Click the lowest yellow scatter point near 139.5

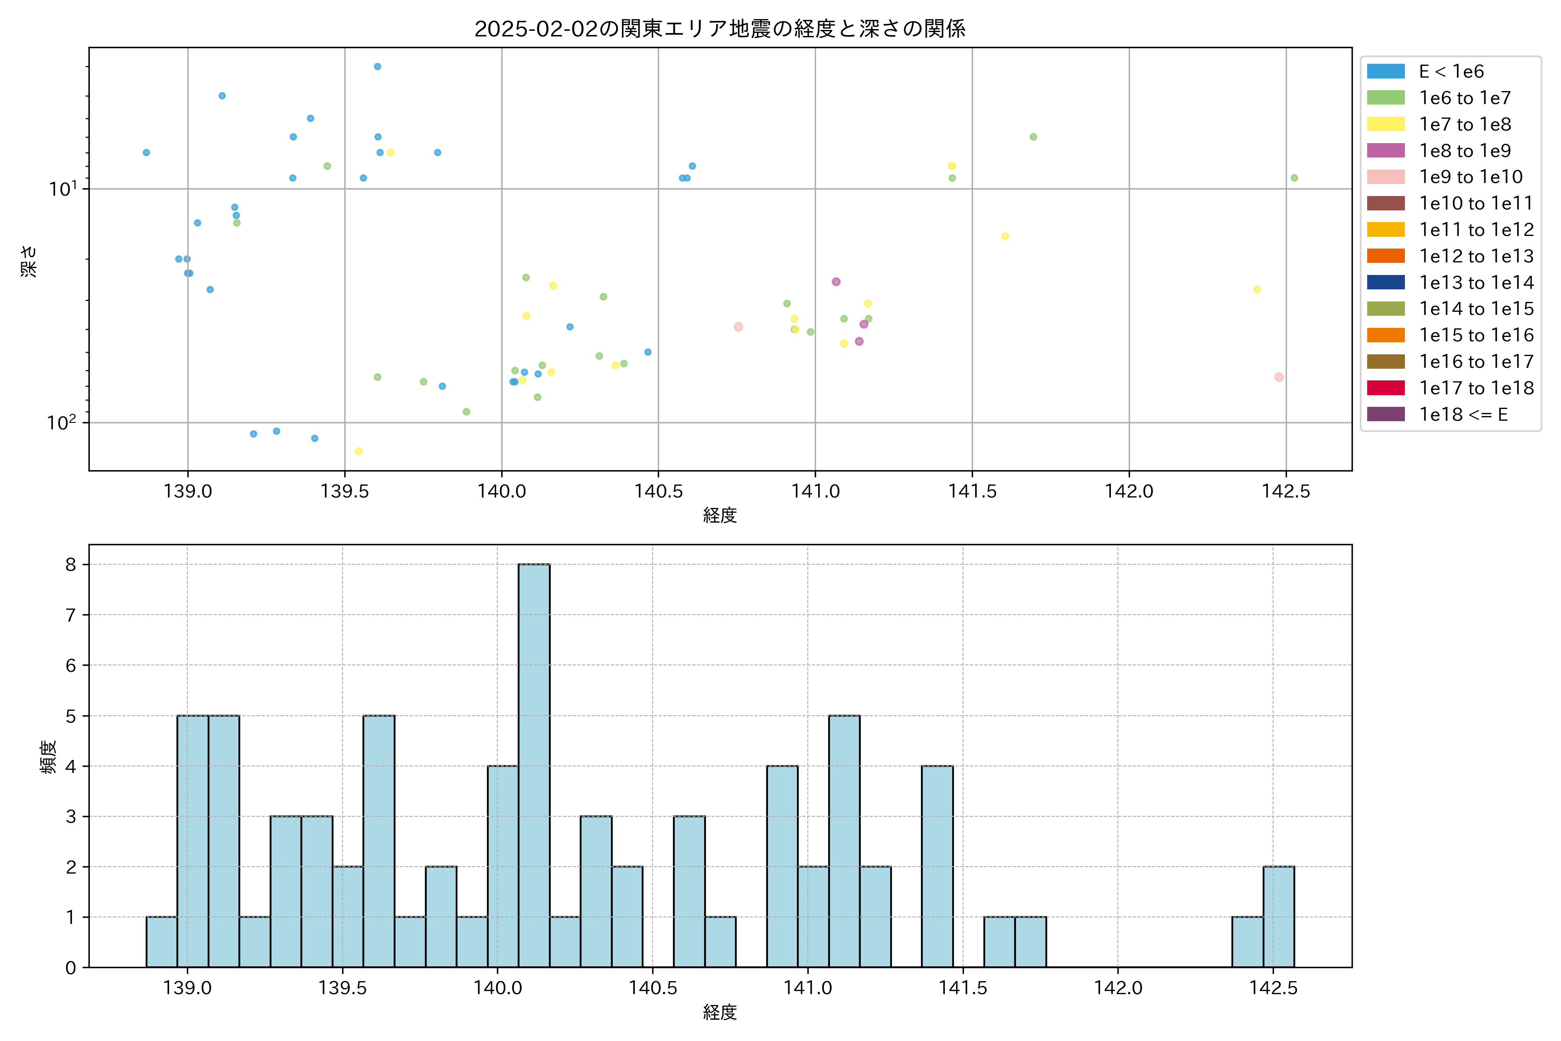coord(359,452)
